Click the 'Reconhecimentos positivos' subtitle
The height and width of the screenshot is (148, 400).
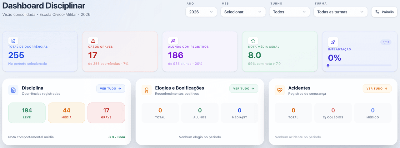tap(177, 93)
